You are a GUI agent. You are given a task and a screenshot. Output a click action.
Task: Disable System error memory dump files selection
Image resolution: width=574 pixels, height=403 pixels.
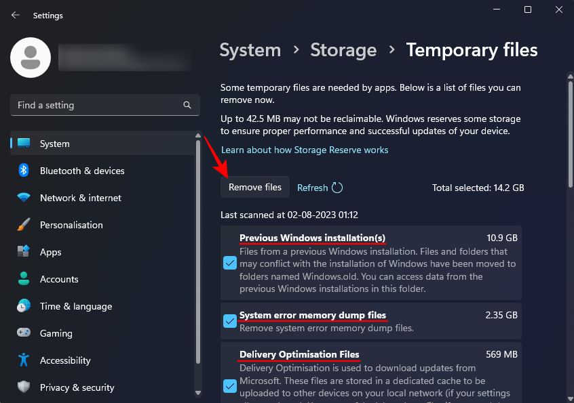(x=229, y=321)
